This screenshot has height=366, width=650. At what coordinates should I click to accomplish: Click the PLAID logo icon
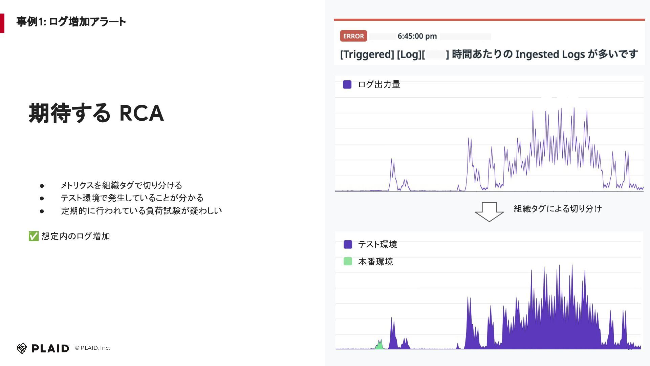pos(22,348)
